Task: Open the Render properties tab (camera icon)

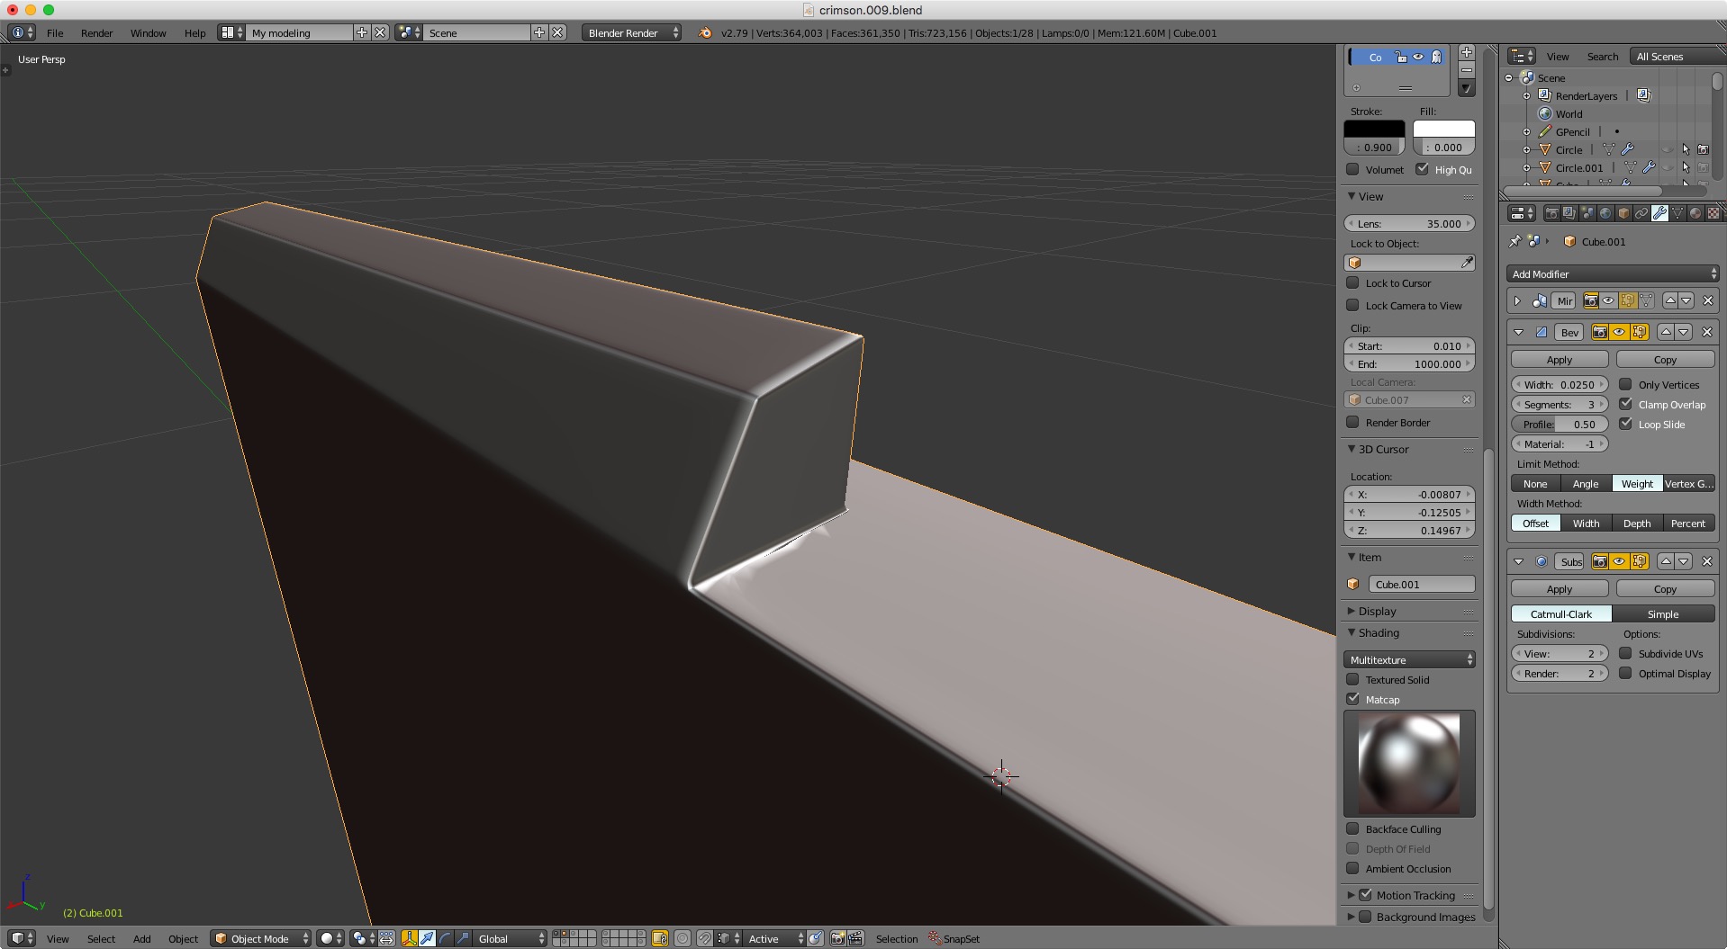Action: point(1552,213)
